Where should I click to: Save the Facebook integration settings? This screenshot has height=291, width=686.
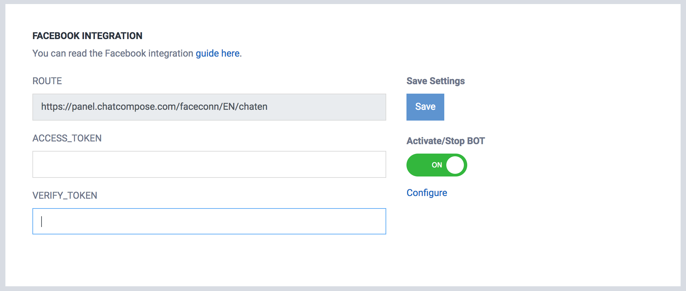pos(425,107)
